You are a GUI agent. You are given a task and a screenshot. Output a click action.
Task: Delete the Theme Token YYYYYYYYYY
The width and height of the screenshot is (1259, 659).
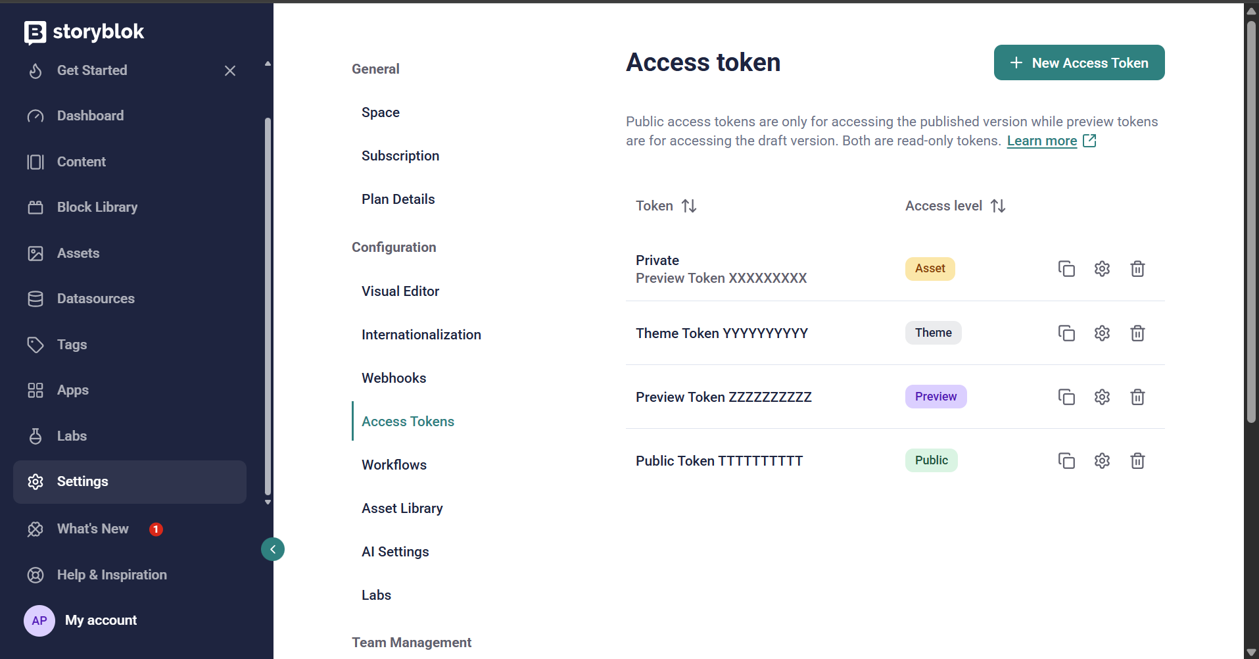coord(1137,333)
